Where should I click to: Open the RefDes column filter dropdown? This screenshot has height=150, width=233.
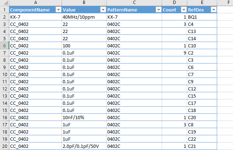(214, 10)
